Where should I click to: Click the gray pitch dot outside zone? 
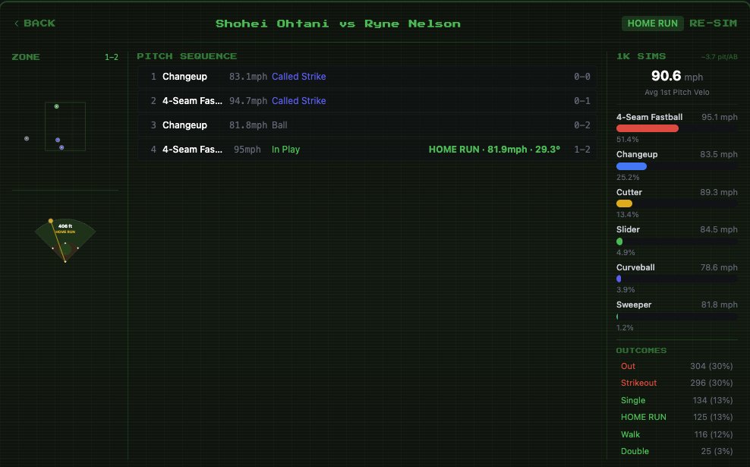click(27, 139)
